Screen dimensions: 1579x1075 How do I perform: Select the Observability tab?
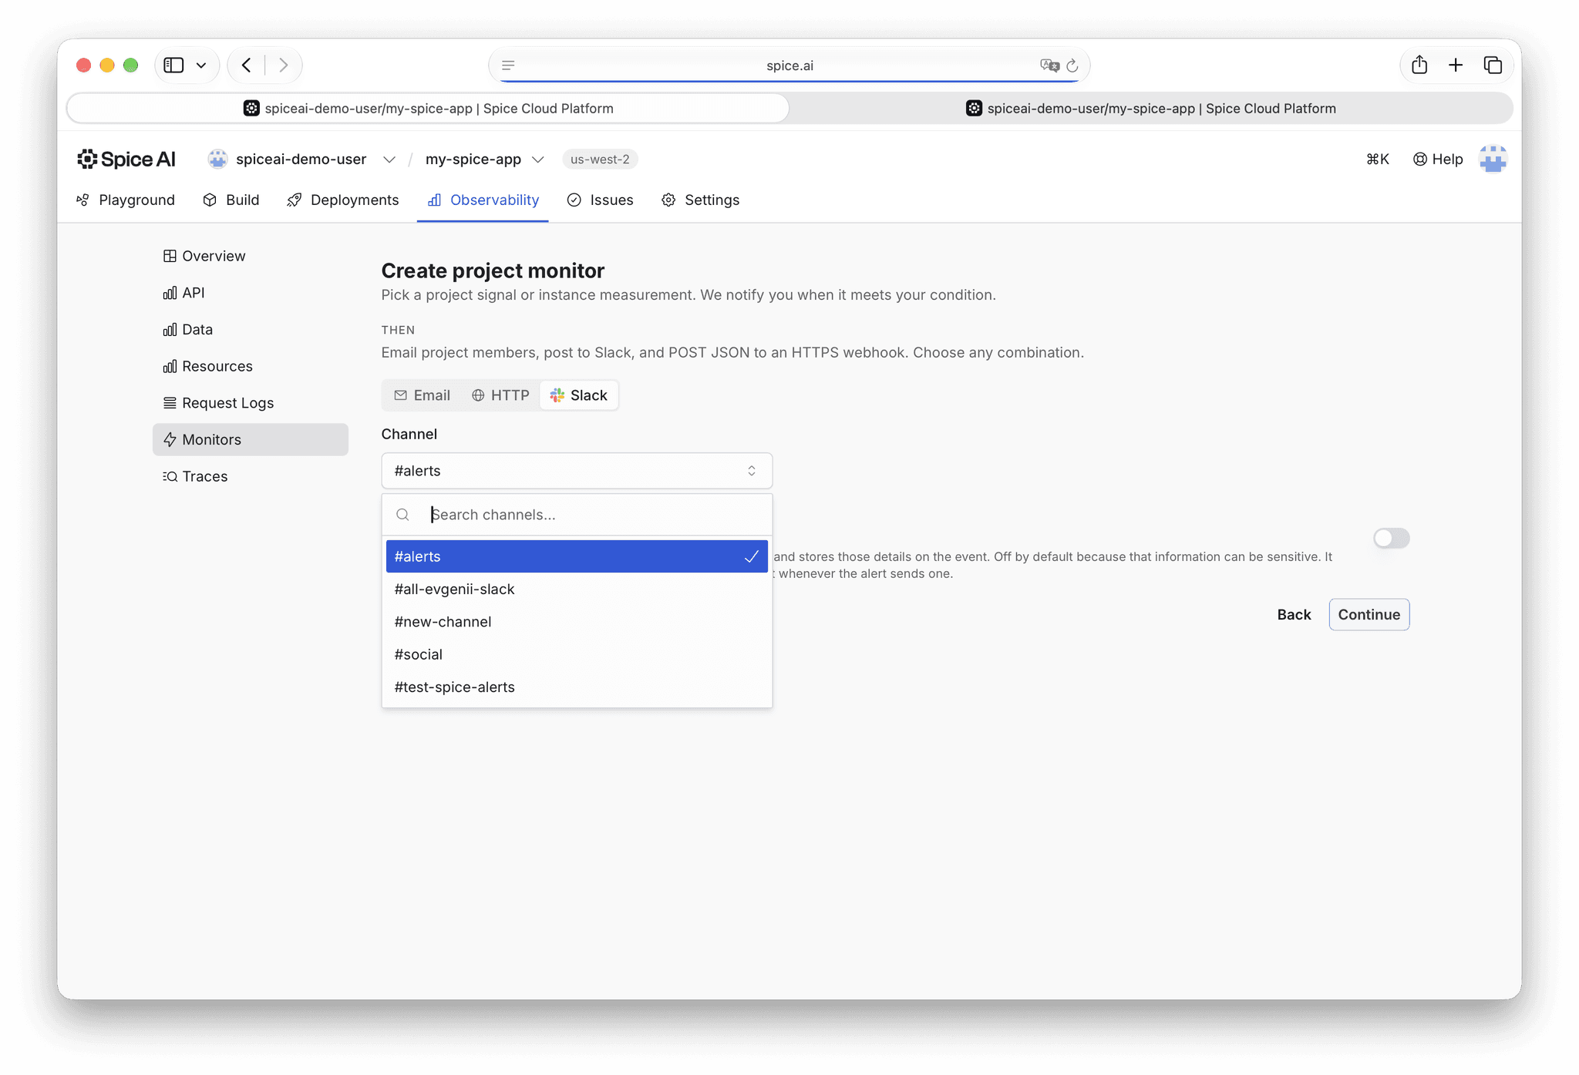coord(483,200)
